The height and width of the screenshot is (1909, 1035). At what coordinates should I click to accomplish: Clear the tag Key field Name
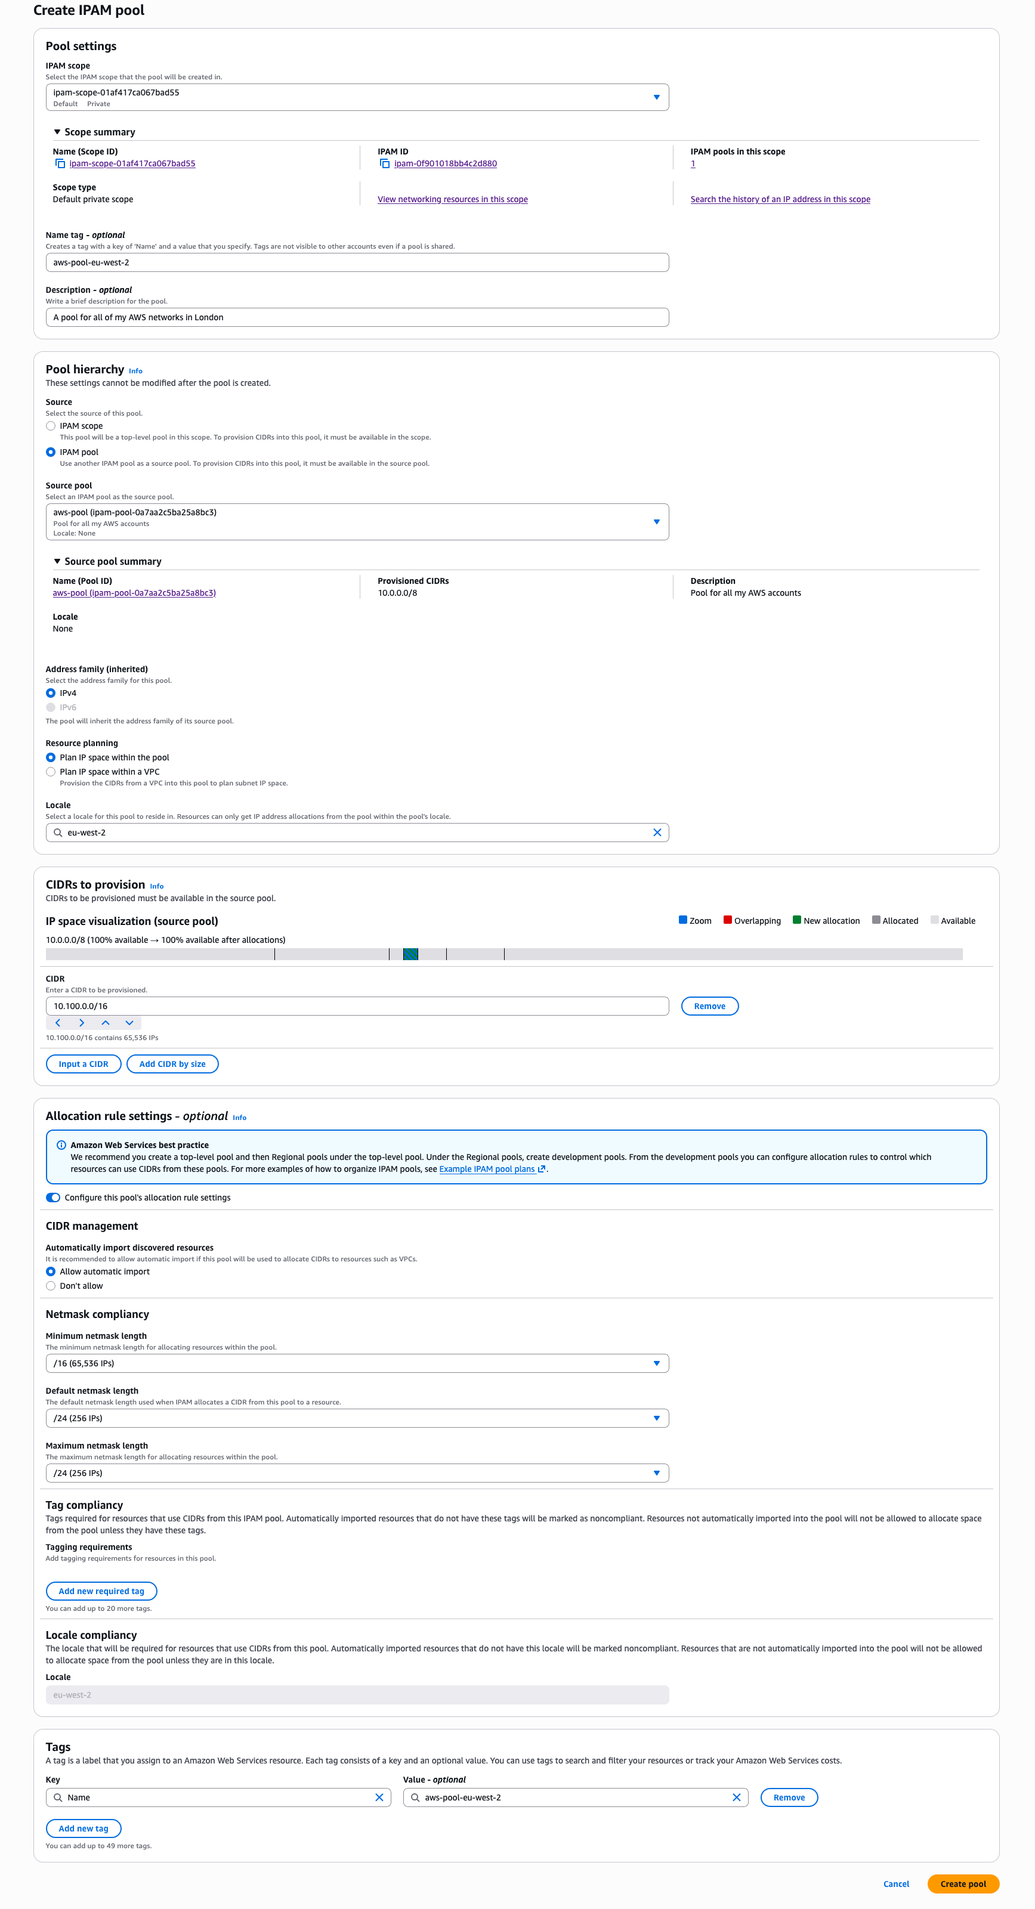(x=379, y=1797)
